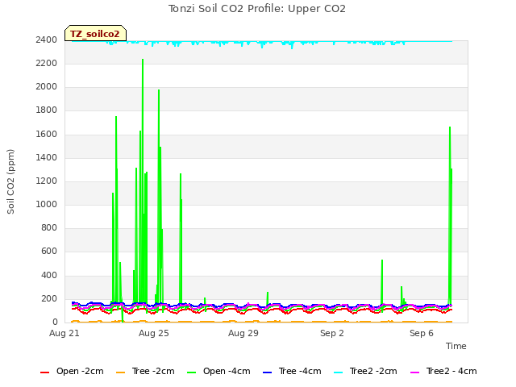Click the 2400 y-axis tick label
This screenshot has width=516, height=387.
47,40
